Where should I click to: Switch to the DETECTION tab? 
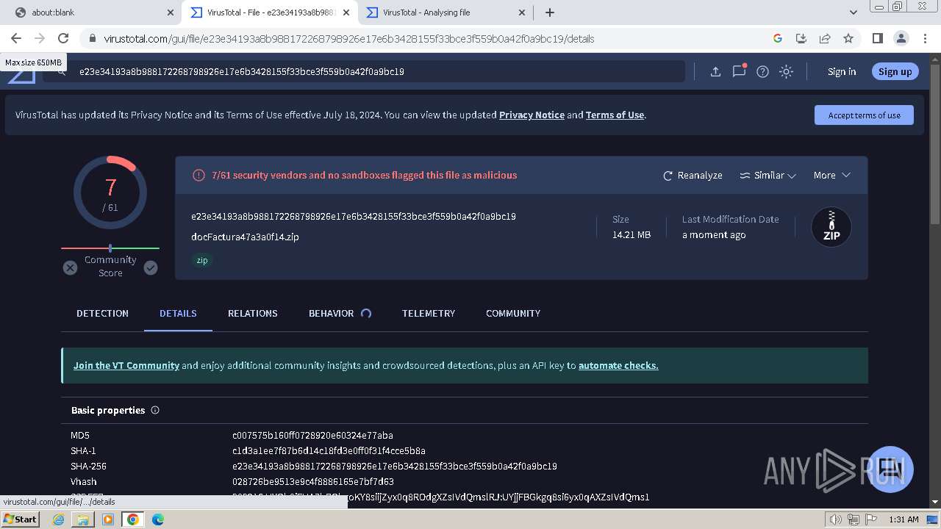(x=102, y=313)
